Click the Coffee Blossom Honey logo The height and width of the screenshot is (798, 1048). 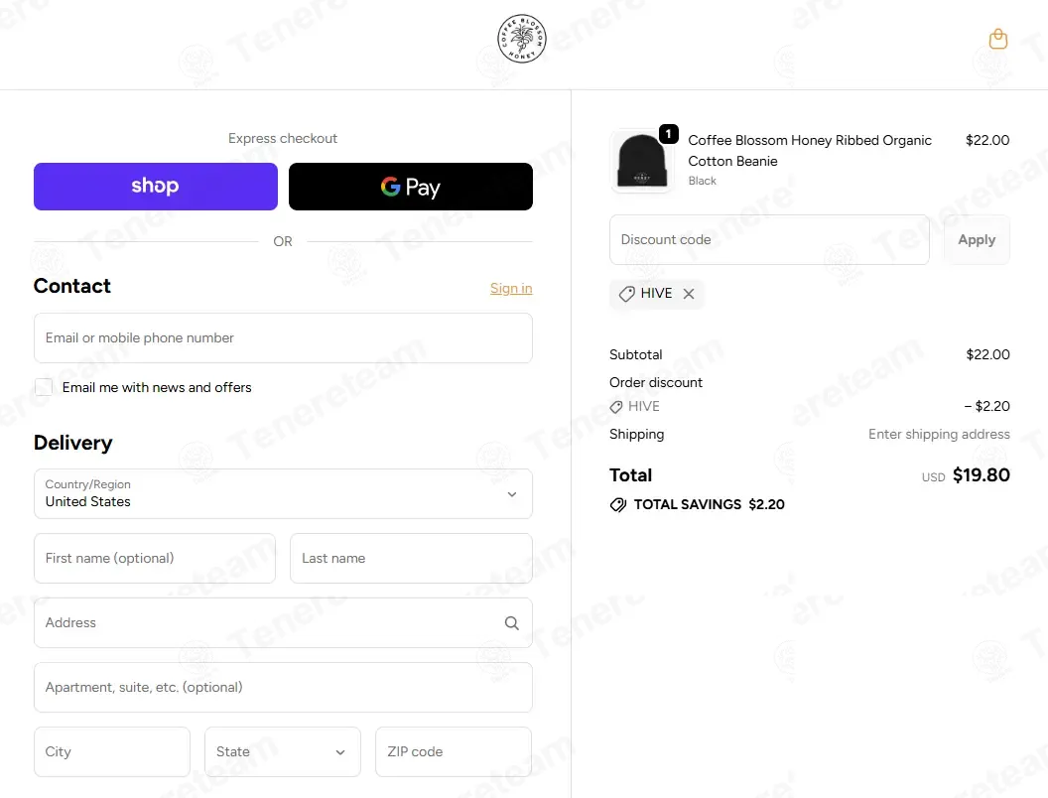(522, 39)
